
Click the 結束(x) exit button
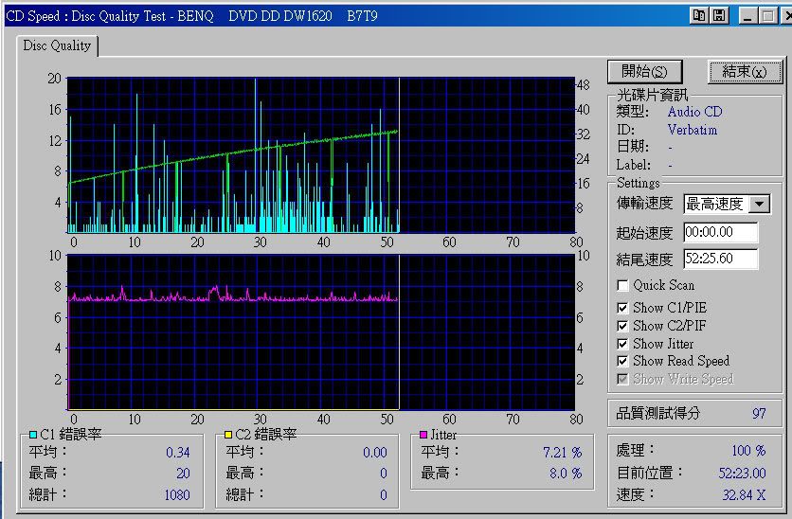[x=745, y=72]
